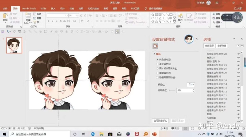The height and width of the screenshot is (137, 246).
Task: Switch to the 插入 Insert tab
Action: tap(53, 8)
